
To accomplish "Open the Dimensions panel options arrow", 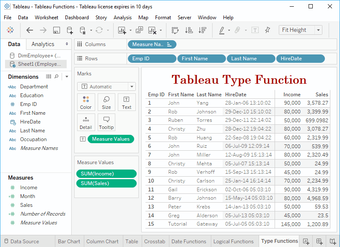I will 67,77.
